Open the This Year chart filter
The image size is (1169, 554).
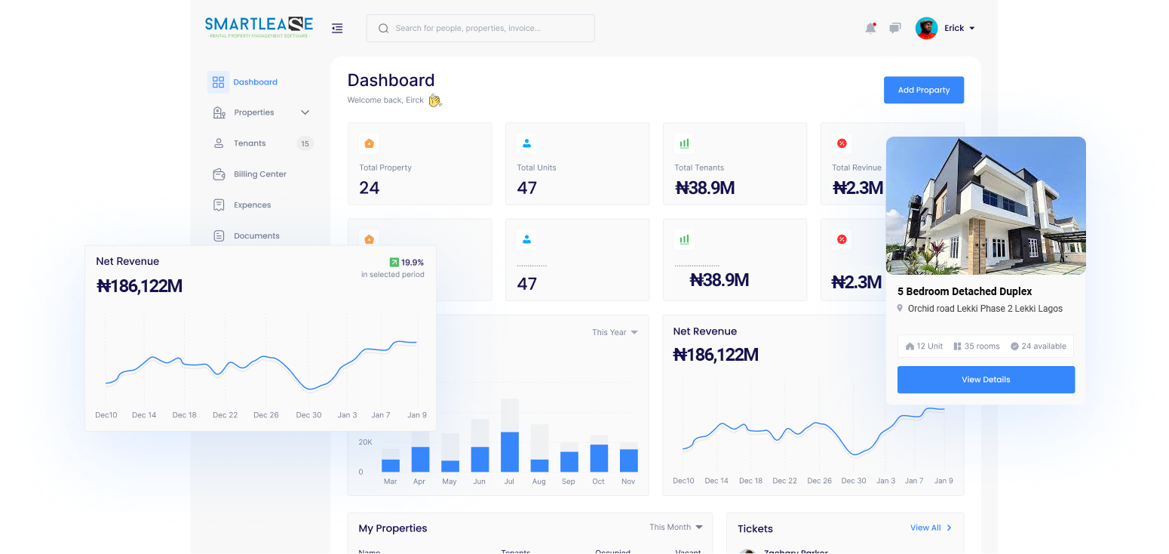[615, 332]
